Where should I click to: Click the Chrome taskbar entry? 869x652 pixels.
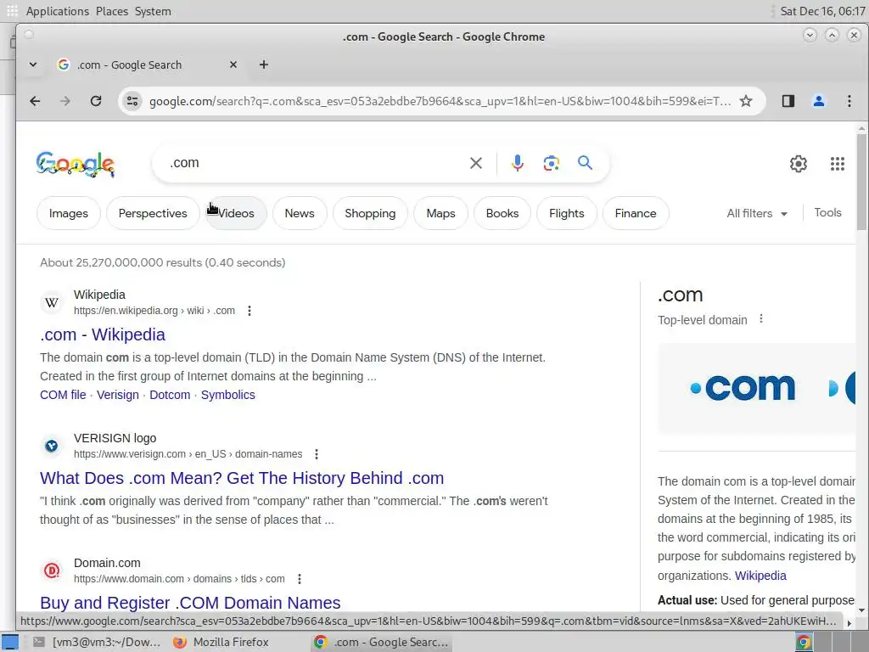(x=381, y=642)
